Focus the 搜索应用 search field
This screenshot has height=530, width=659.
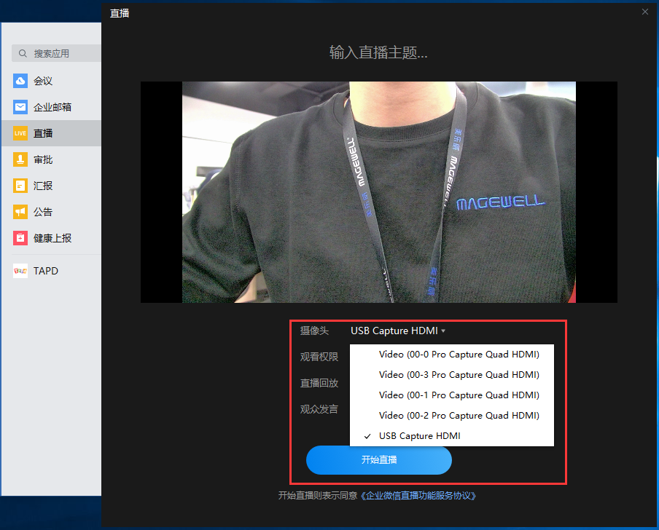point(56,53)
